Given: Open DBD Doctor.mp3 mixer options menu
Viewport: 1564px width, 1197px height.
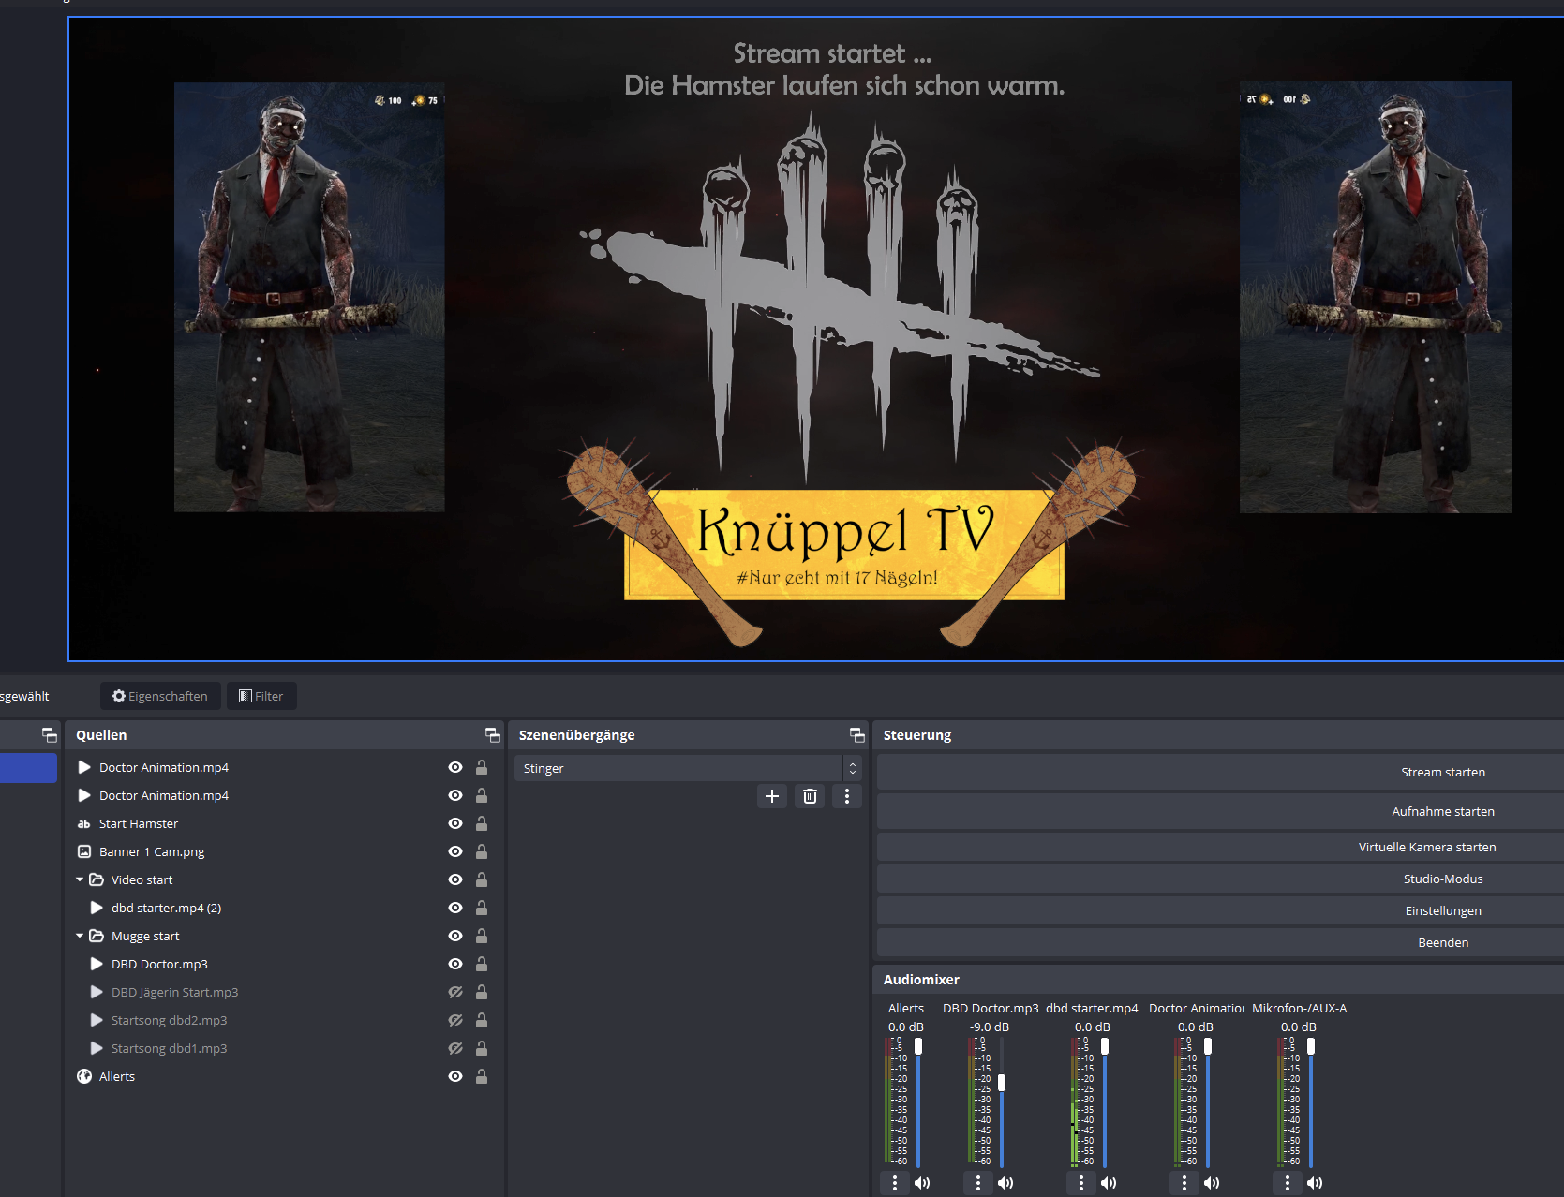Looking at the screenshot, I should tap(978, 1183).
